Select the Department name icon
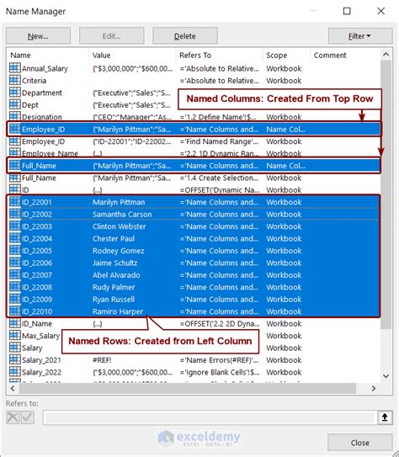399x457 pixels. 15,93
